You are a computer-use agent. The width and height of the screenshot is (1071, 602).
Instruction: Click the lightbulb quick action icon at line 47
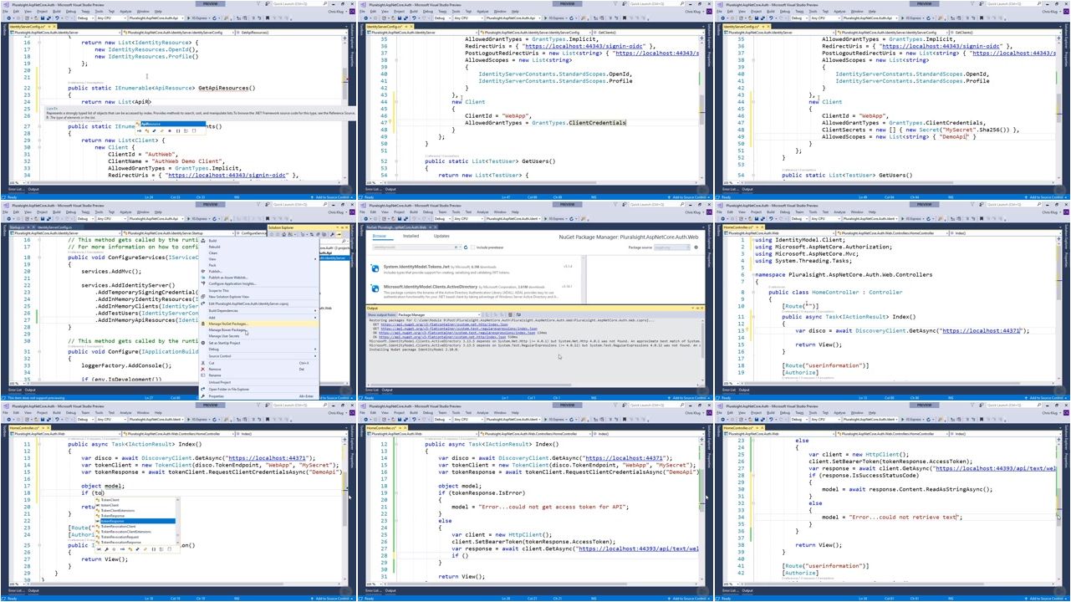click(390, 121)
